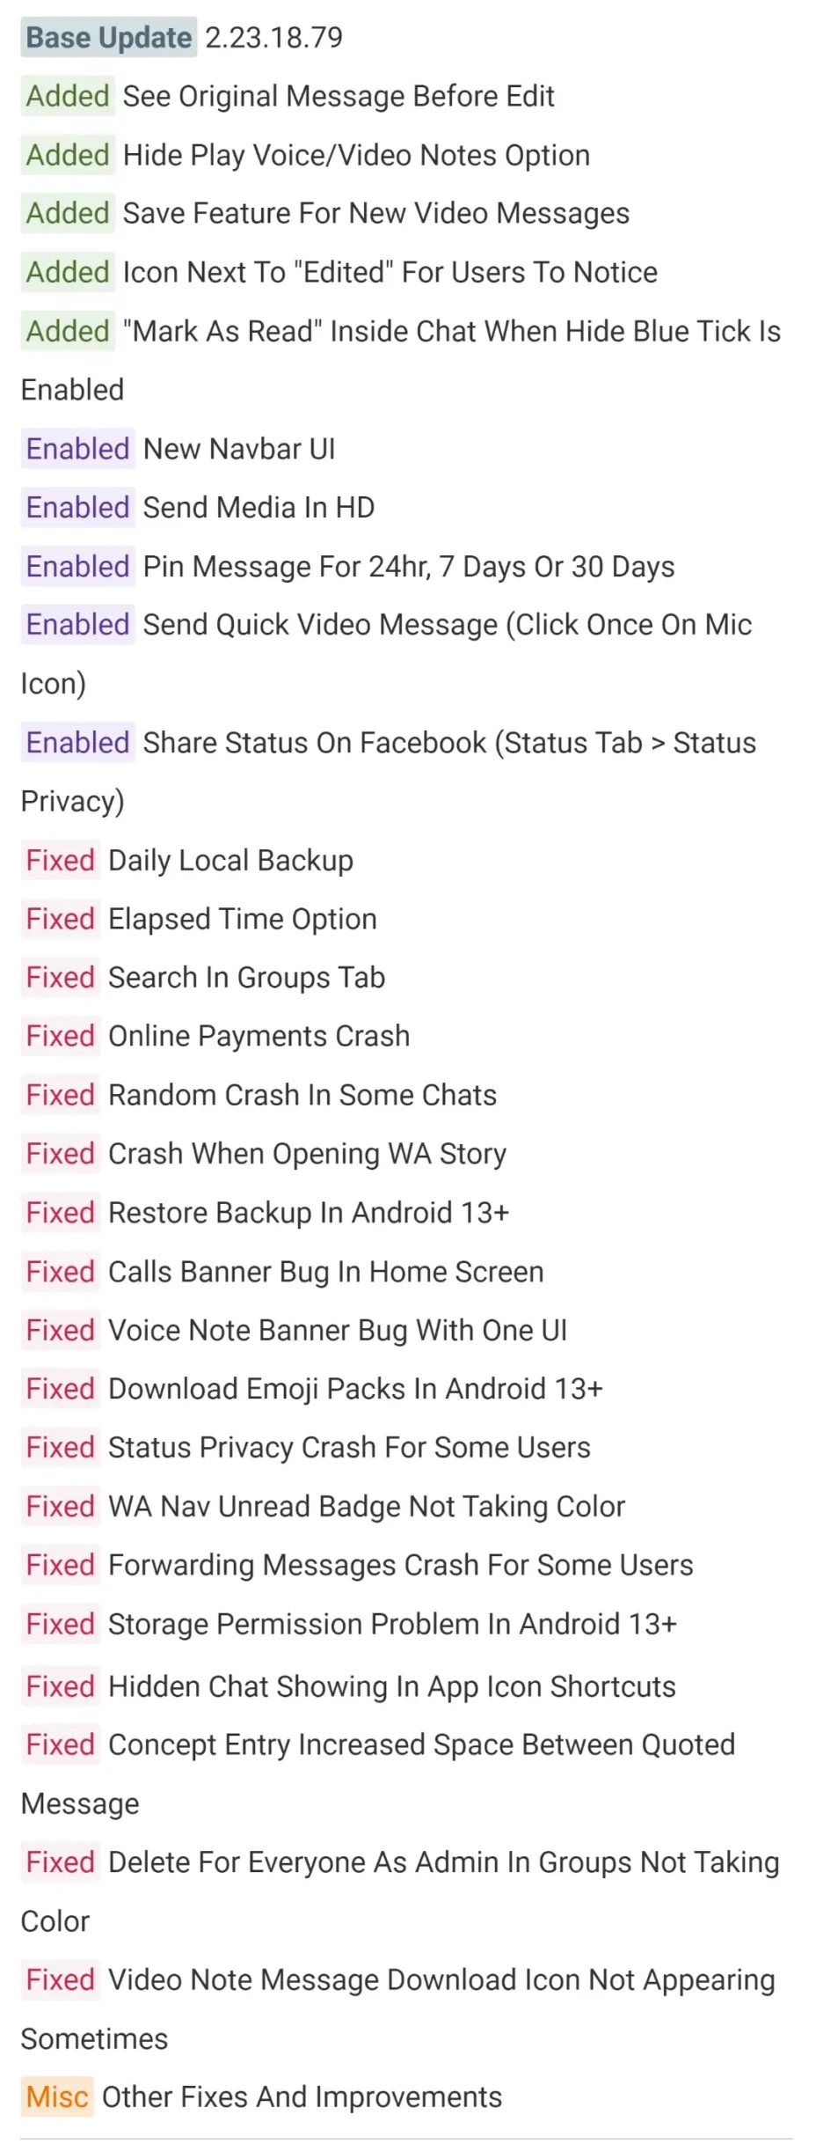
Task: Click the Base Update tag
Action: (x=109, y=37)
